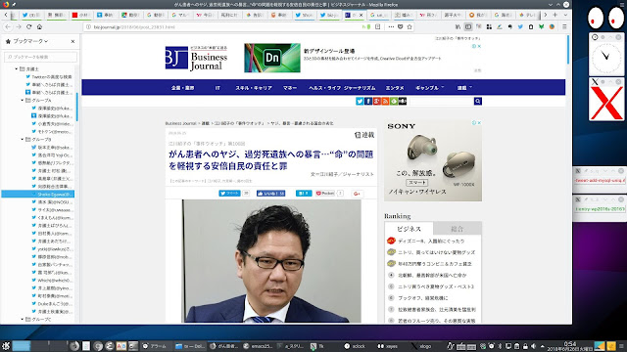This screenshot has height=352, width=627.
Task: Close the bookmarks sidebar
Action: tap(72, 41)
